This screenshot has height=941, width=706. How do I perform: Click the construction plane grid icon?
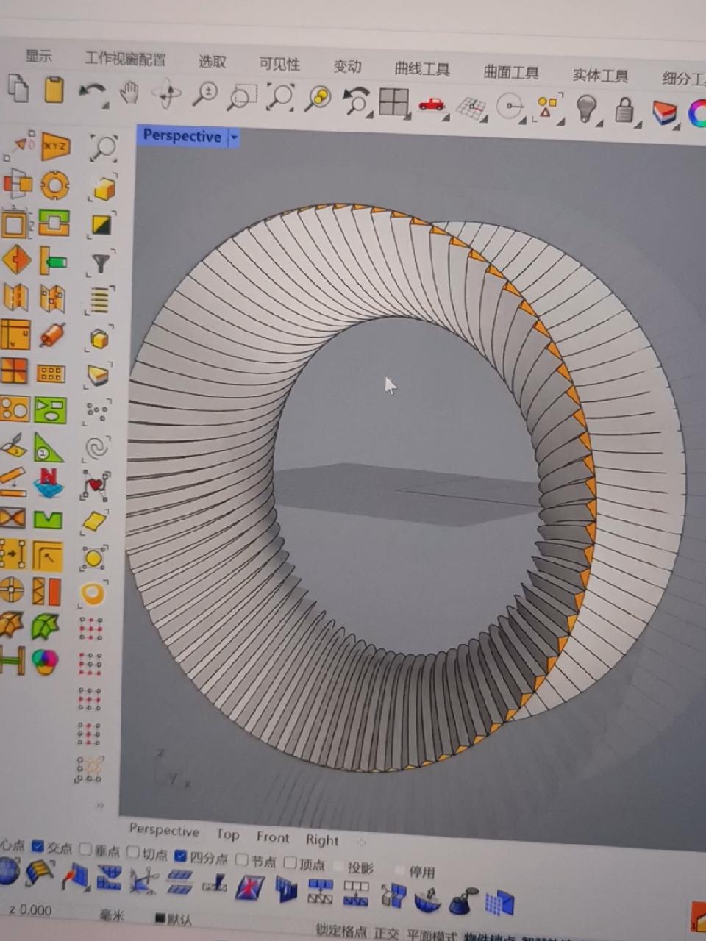[x=471, y=107]
